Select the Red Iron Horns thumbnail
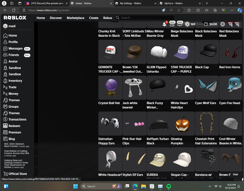This screenshot has width=244, height=191. (x=231, y=52)
